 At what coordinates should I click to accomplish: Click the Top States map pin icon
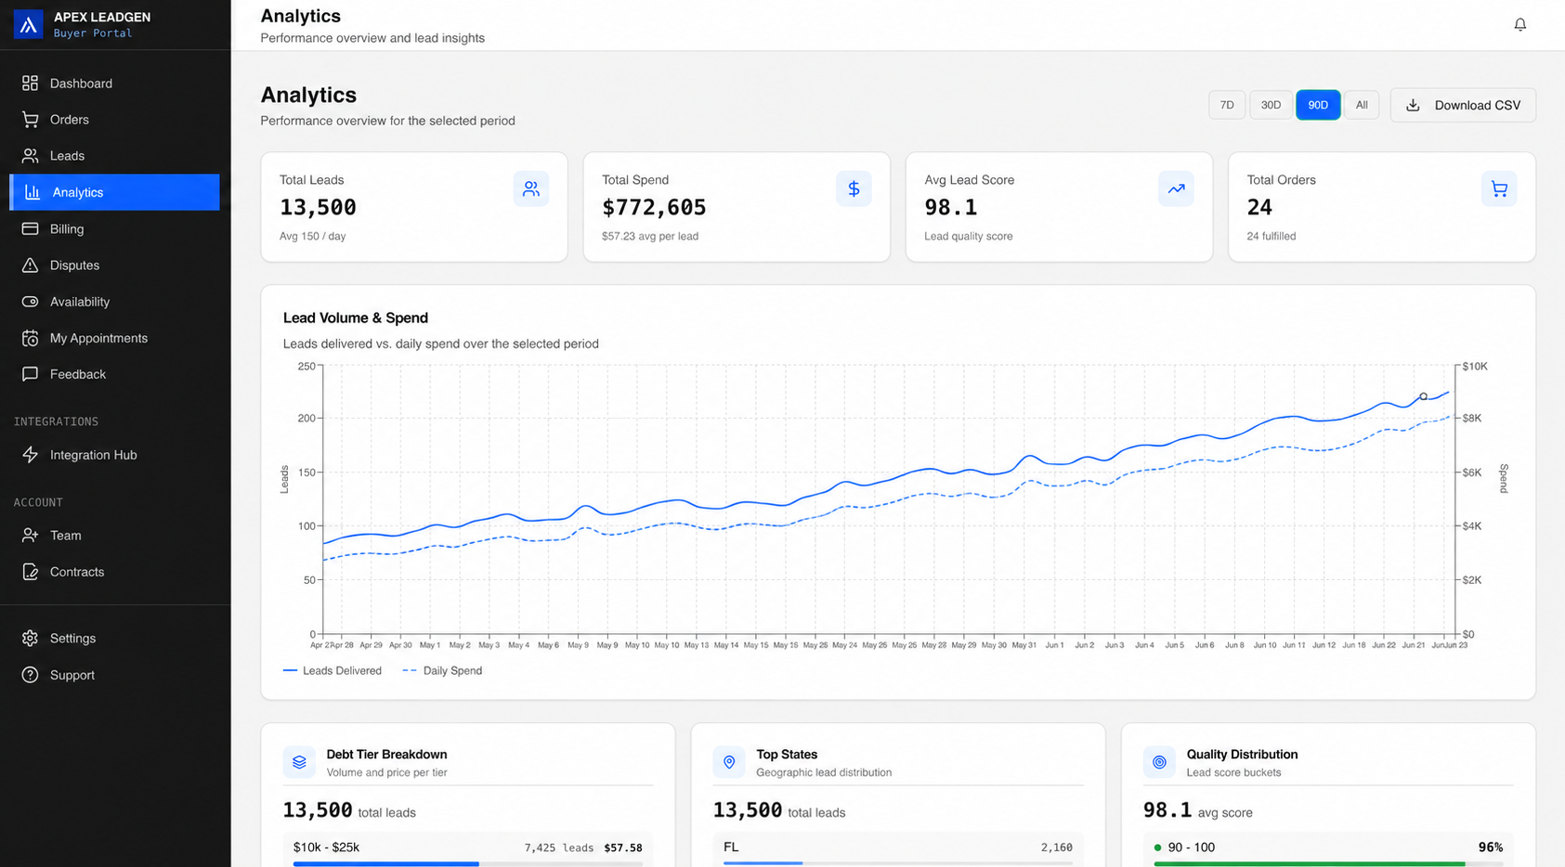click(729, 762)
